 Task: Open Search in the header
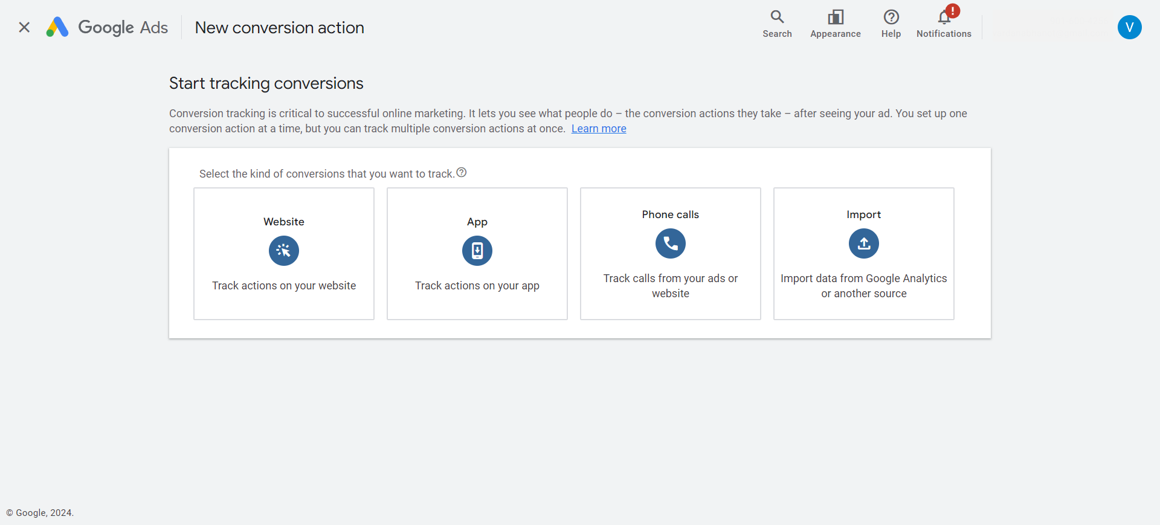777,24
